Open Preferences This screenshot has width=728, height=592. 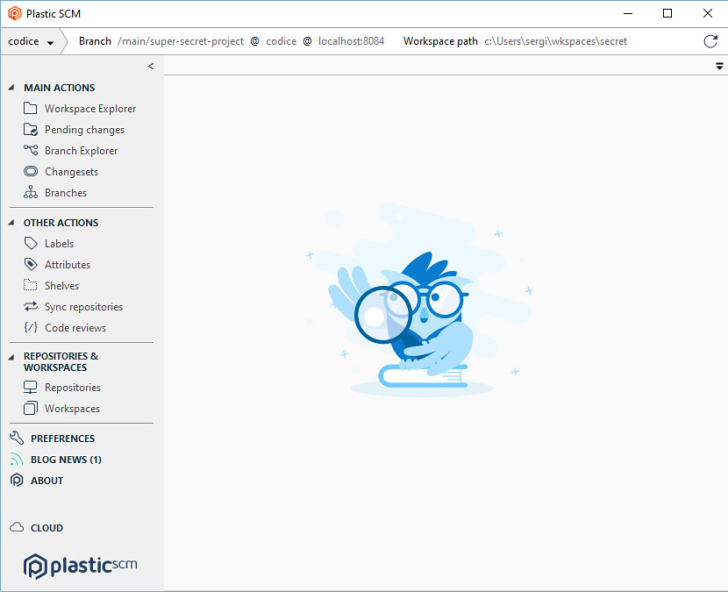click(61, 438)
